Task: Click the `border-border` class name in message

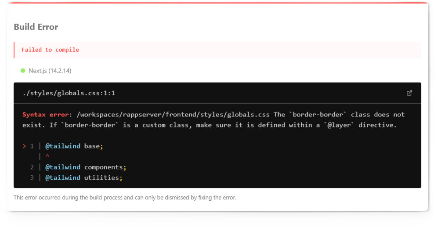Action: [x=318, y=115]
